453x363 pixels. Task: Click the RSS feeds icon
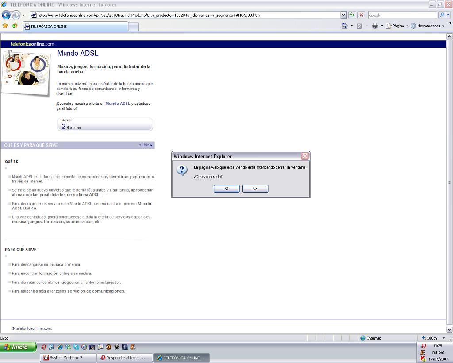[x=359, y=26]
